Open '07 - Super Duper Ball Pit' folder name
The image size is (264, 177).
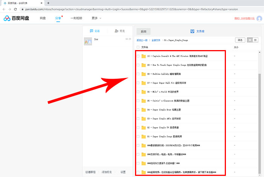pyautogui.click(x=167, y=83)
